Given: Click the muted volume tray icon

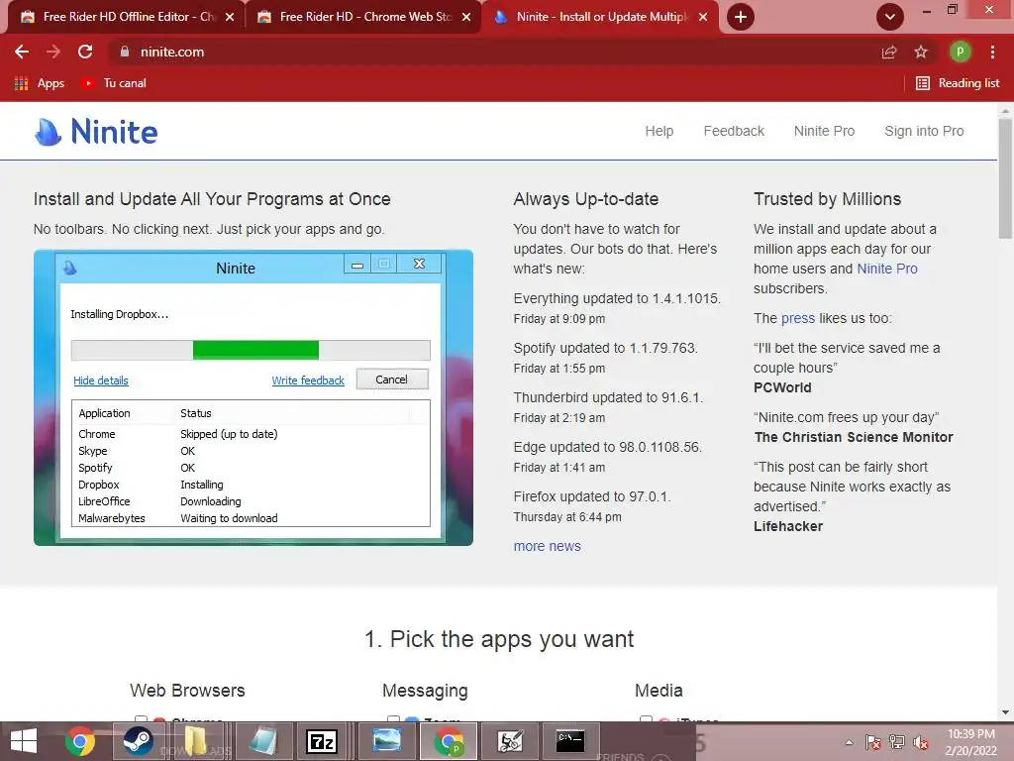Looking at the screenshot, I should (x=921, y=742).
